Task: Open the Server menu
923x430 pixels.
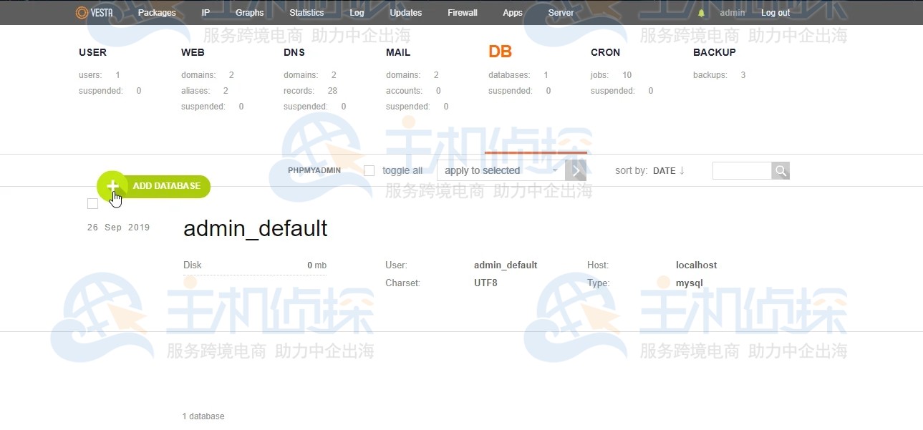Action: click(x=561, y=12)
